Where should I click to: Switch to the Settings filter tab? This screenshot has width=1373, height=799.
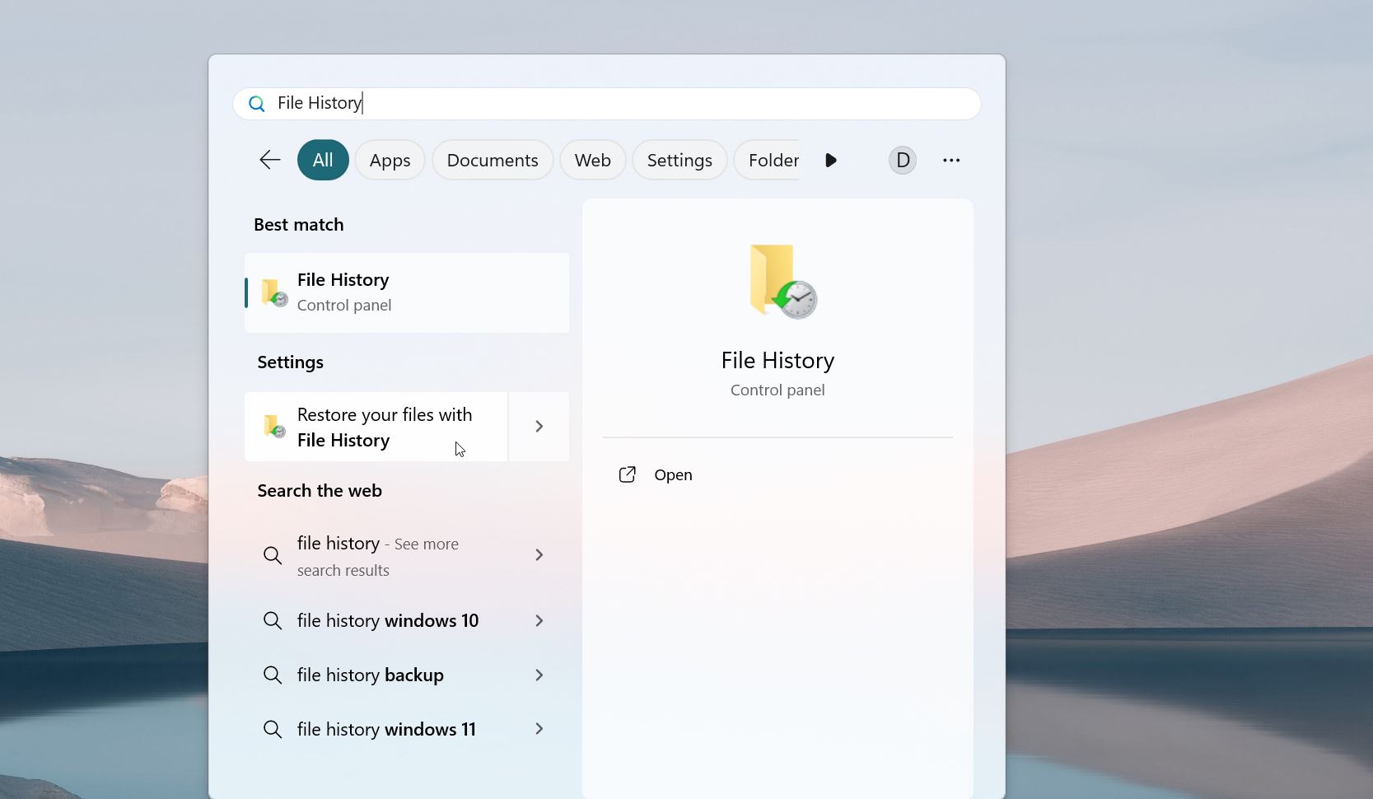coord(679,160)
